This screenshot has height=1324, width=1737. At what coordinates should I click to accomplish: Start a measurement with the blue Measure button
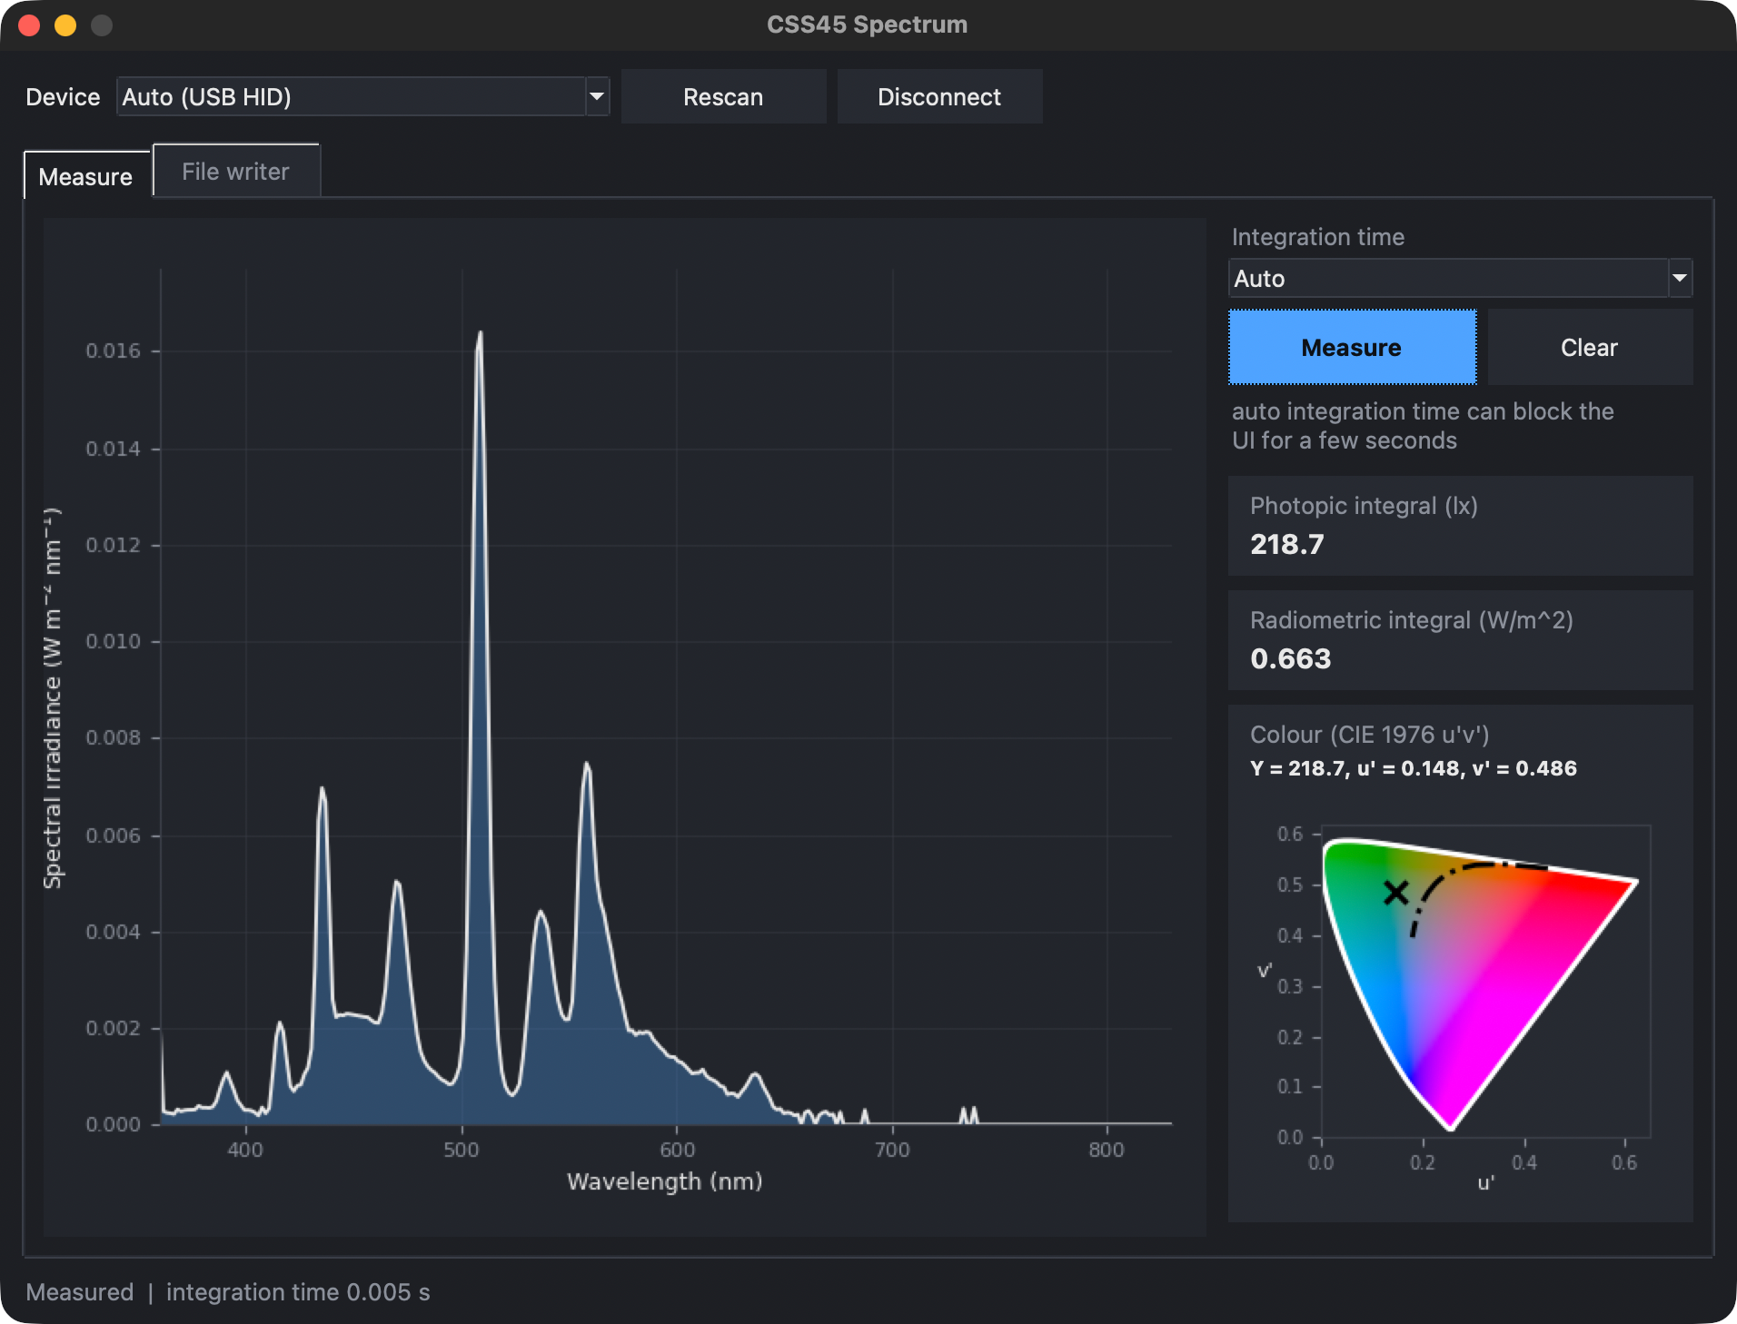pyautogui.click(x=1352, y=347)
